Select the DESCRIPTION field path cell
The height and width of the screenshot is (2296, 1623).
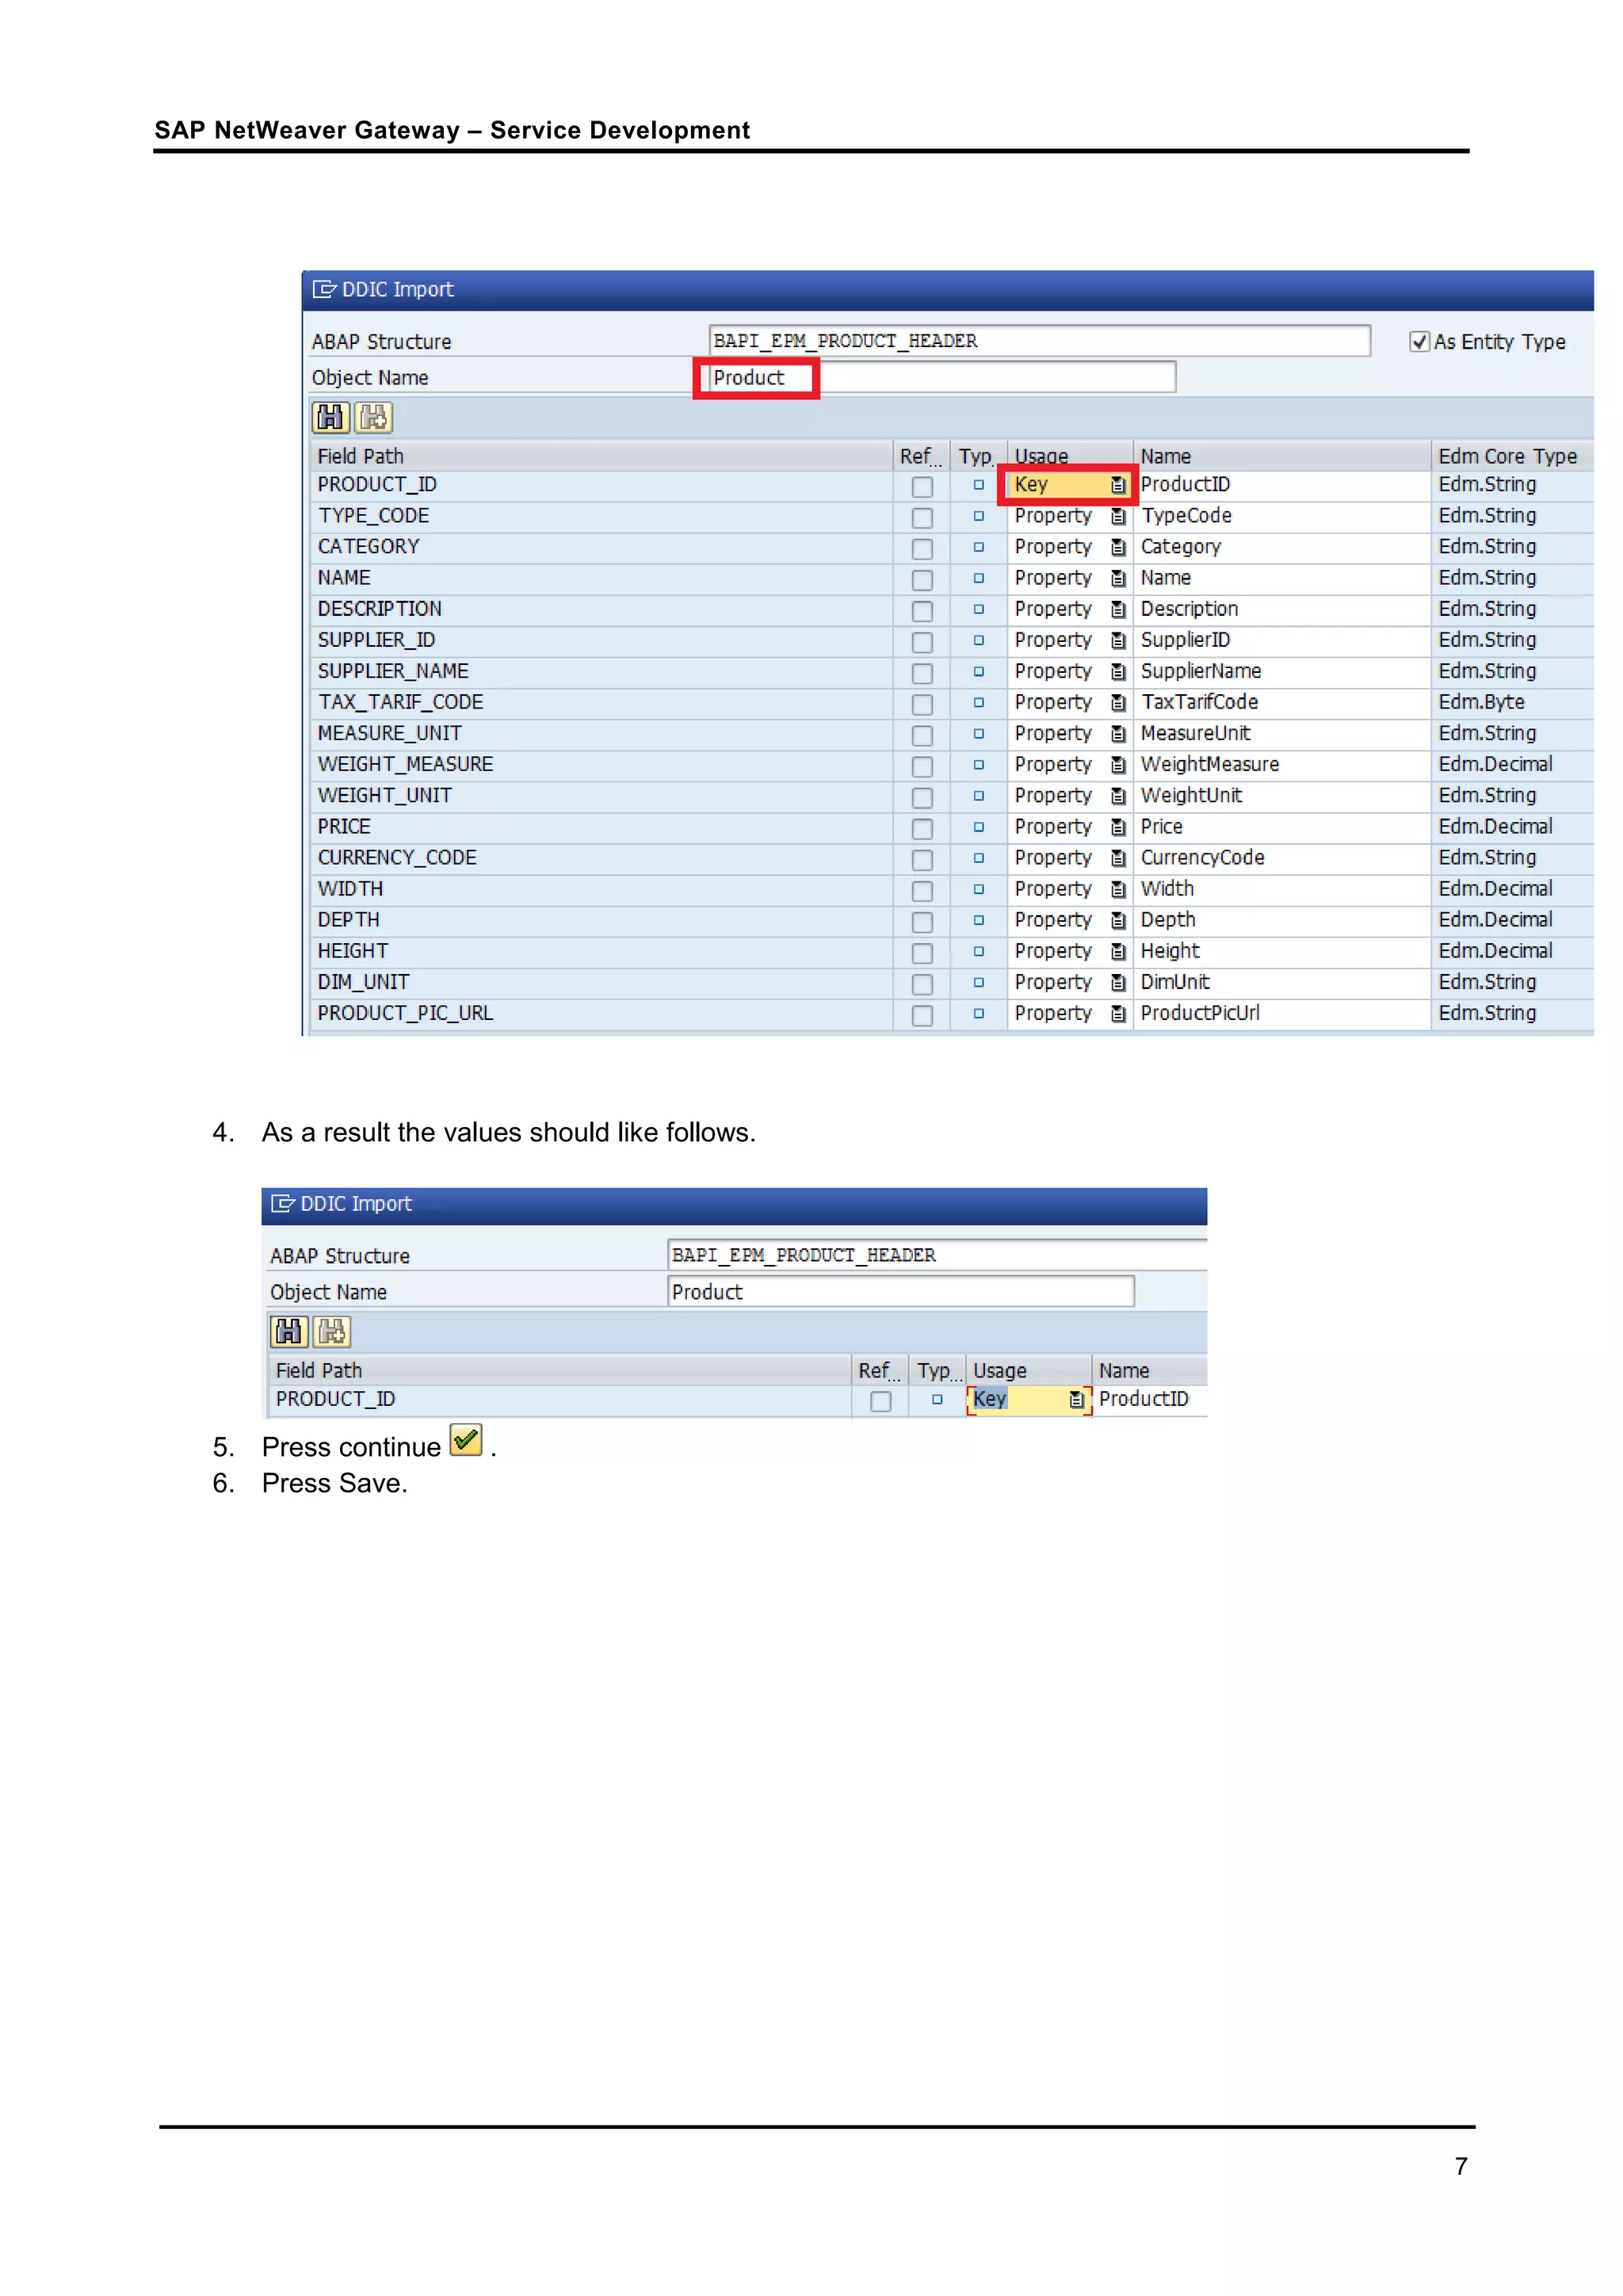coord(601,609)
